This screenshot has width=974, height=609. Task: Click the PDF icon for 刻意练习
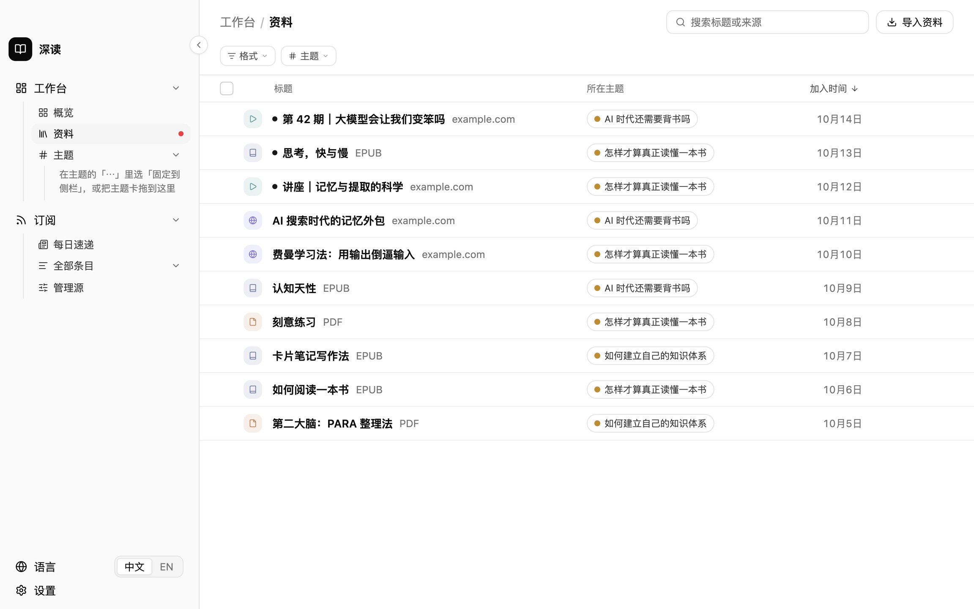253,322
